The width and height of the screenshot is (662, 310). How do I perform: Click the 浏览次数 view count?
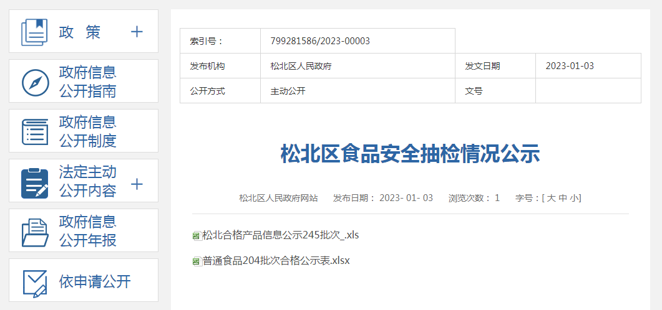[x=474, y=198]
